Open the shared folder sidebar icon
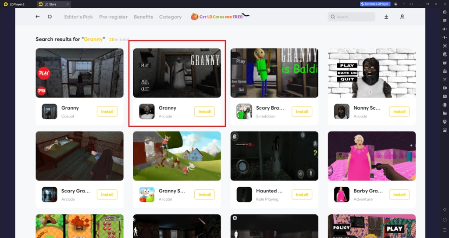The width and height of the screenshot is (449, 238). coord(445,114)
